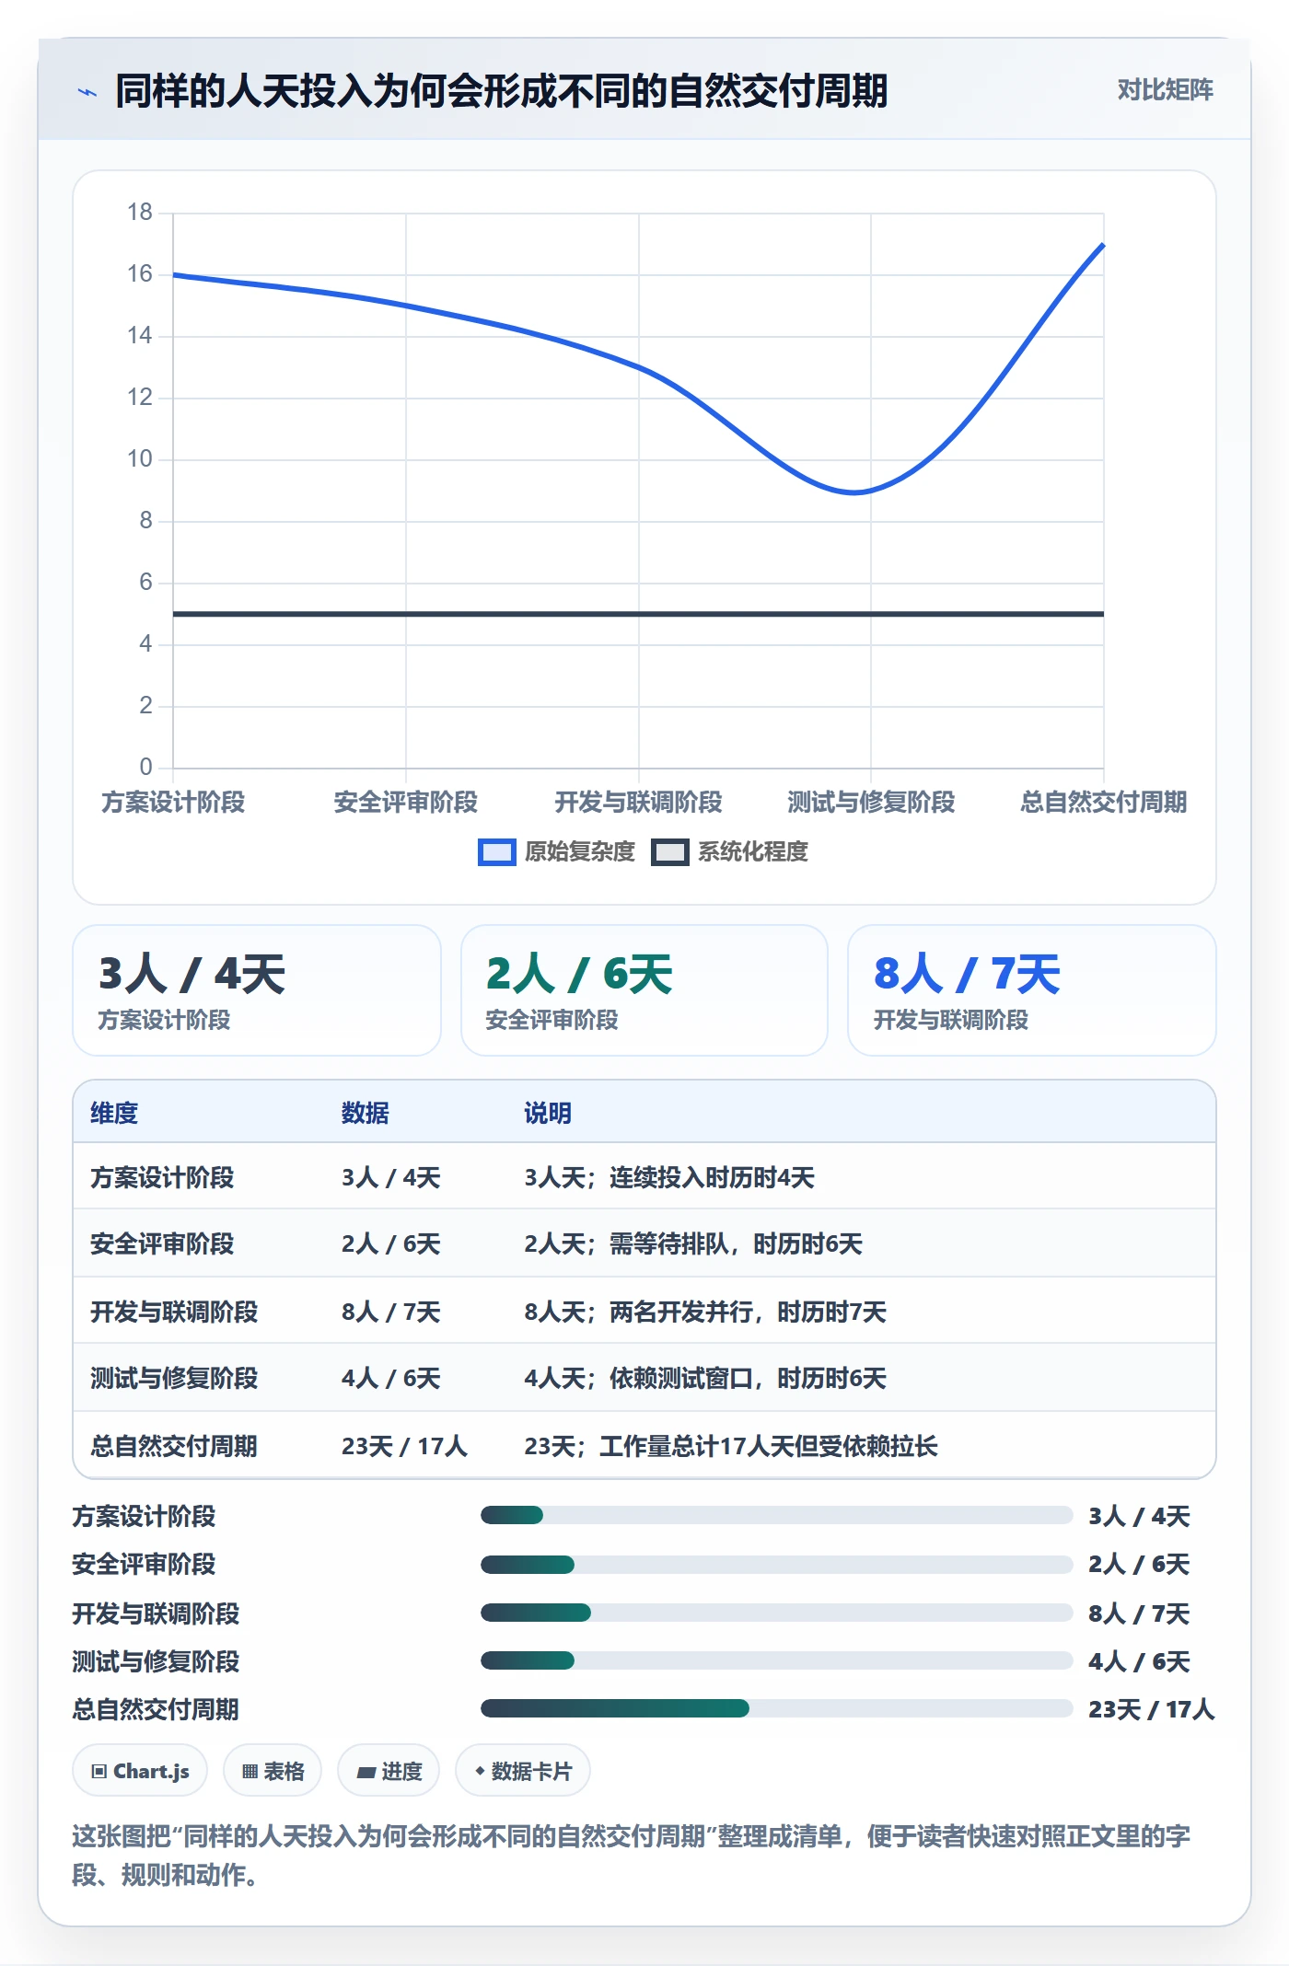The height and width of the screenshot is (1966, 1289).
Task: Open the 3人 / 4天 方案设计阶段 card
Action: (257, 990)
